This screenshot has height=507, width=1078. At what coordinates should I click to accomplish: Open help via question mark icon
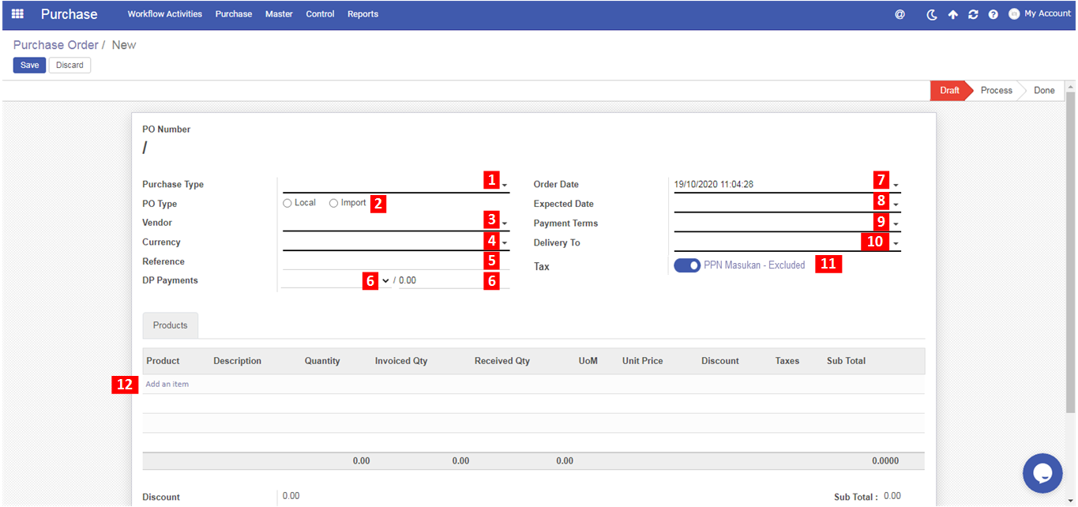[x=993, y=14]
